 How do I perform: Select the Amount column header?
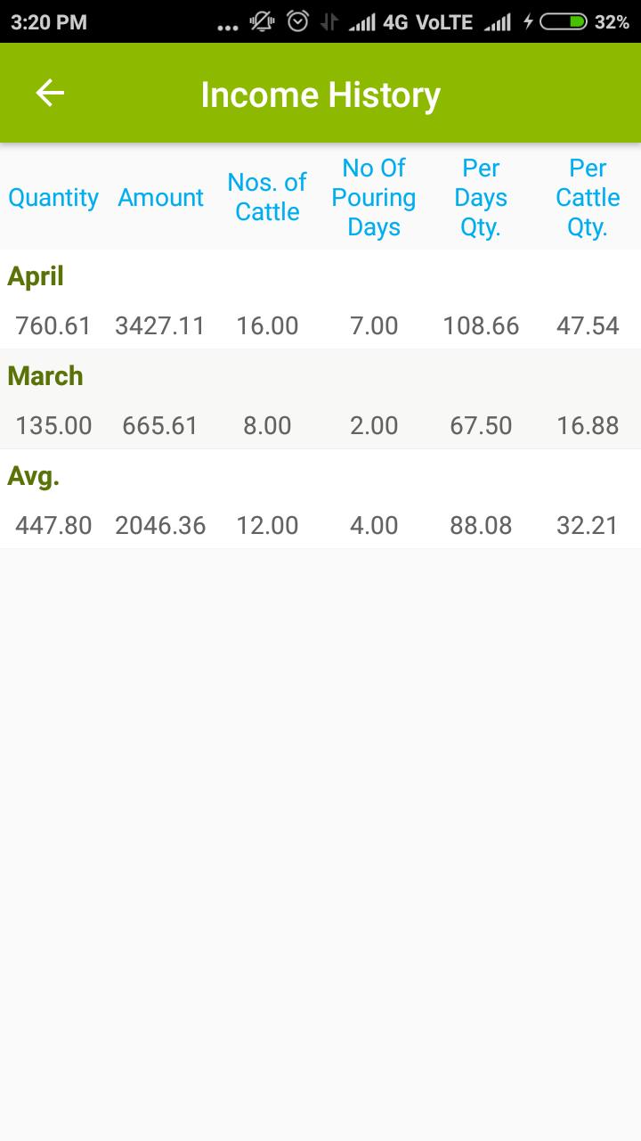click(x=160, y=198)
